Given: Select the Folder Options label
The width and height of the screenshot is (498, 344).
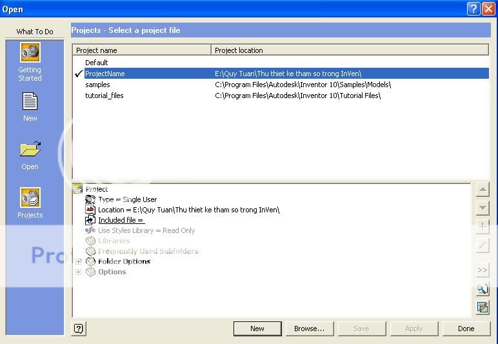Looking at the screenshot, I should coord(124,261).
